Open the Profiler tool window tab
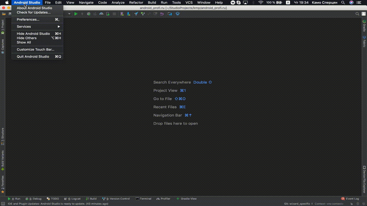Image resolution: width=367 pixels, height=206 pixels. pos(163,199)
